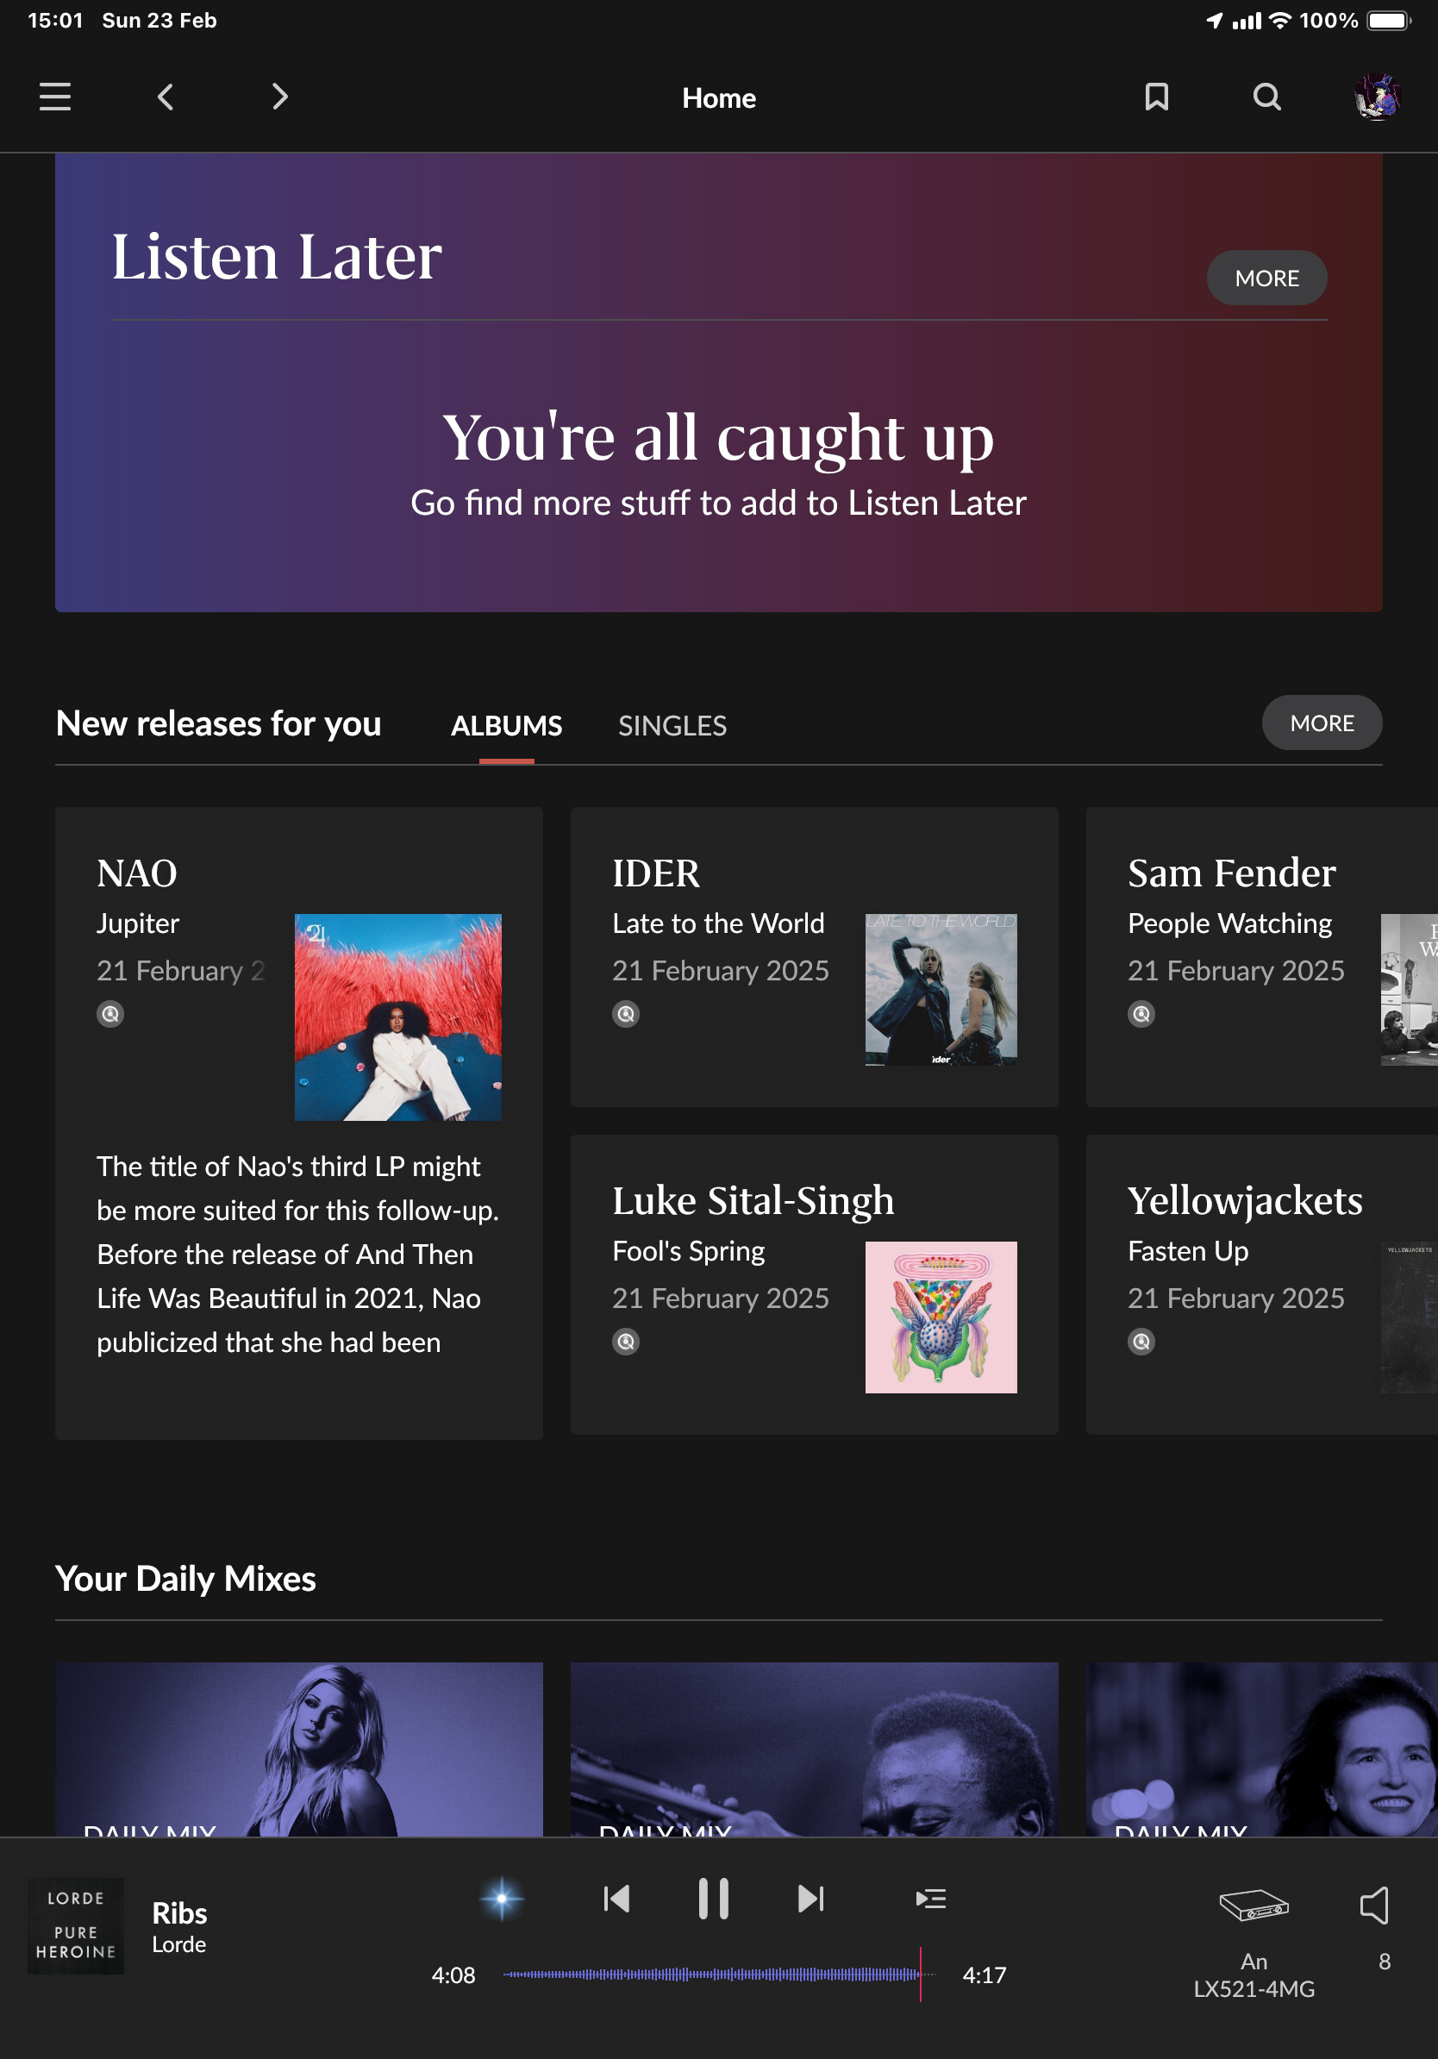Viewport: 1438px width, 2059px height.
Task: Open Late to the World album title
Action: [718, 923]
